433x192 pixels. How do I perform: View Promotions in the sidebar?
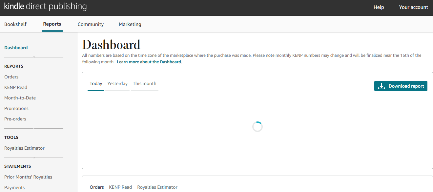pos(16,108)
